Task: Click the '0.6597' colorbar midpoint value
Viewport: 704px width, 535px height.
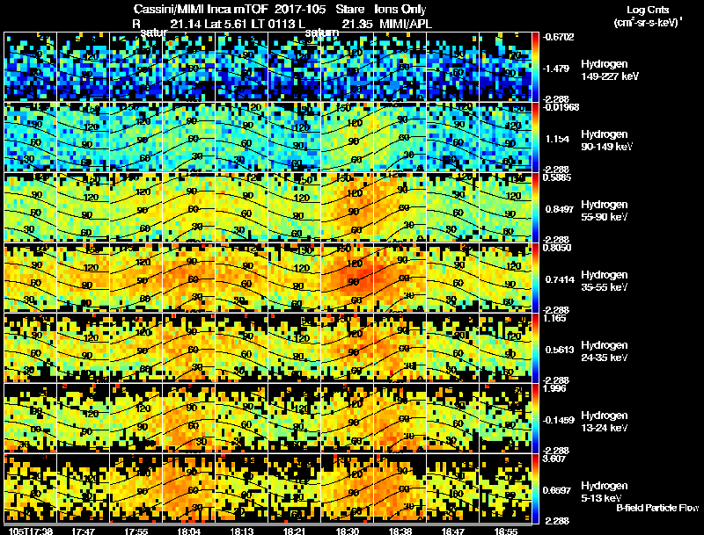Action: click(x=557, y=491)
